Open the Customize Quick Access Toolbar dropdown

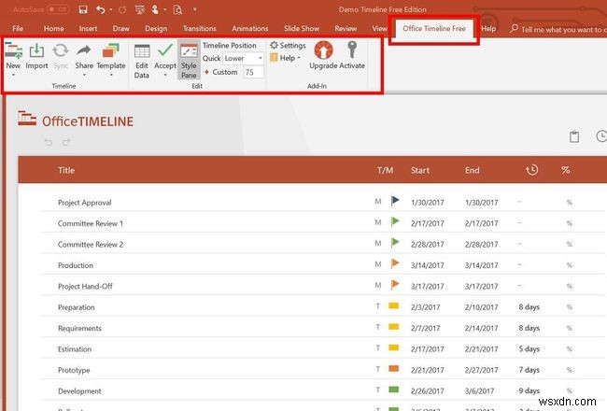click(195, 9)
